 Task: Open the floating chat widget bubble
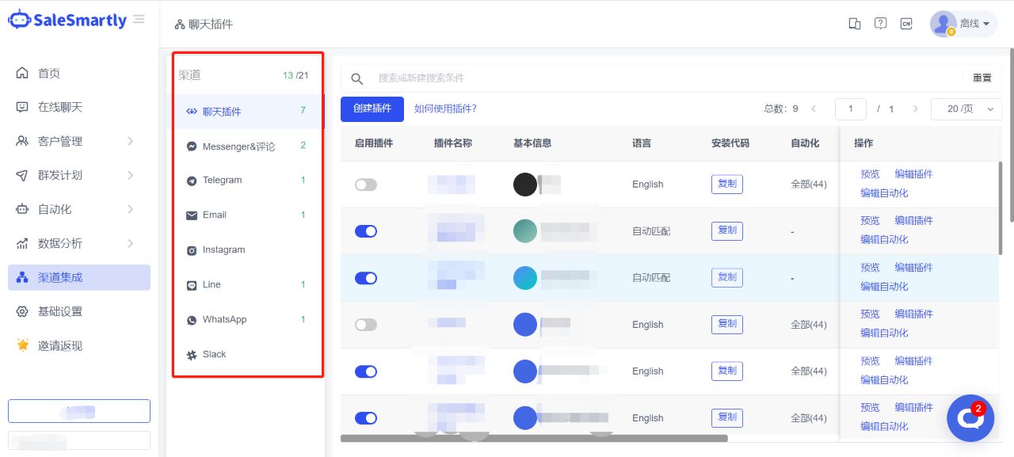pyautogui.click(x=970, y=417)
